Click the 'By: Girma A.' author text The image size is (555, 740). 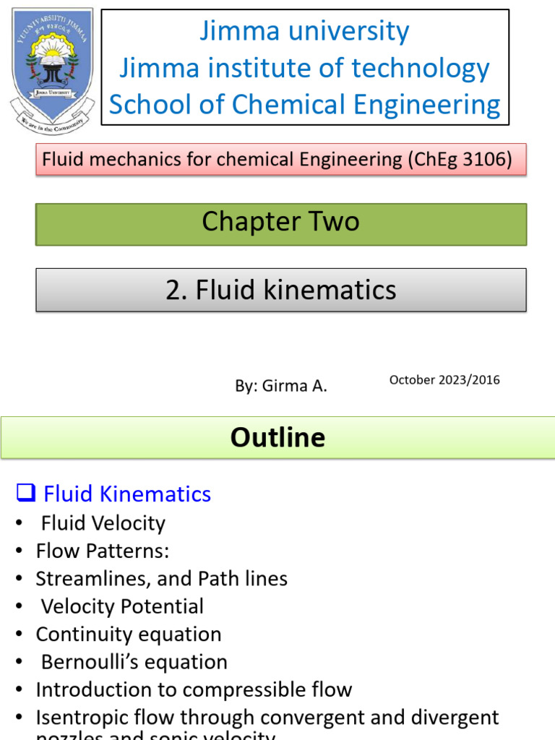pos(281,387)
